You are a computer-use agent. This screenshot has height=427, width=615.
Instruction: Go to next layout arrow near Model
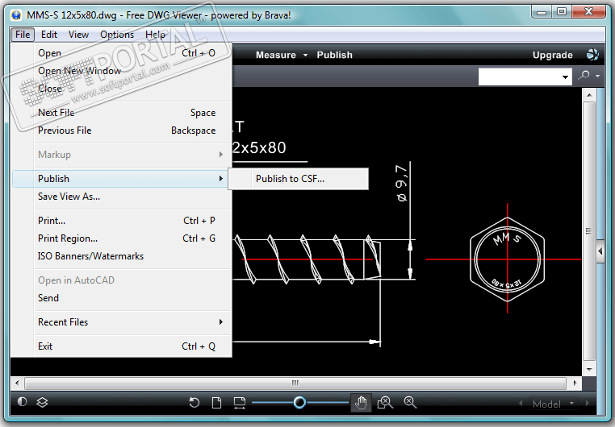(587, 403)
